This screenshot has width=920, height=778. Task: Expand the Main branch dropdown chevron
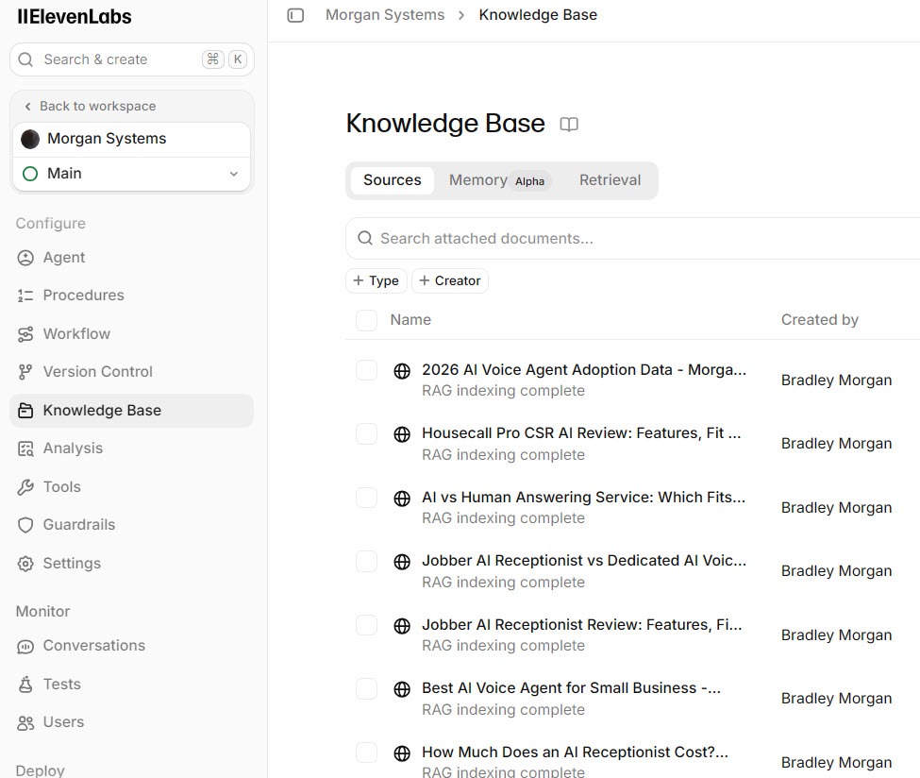click(233, 174)
